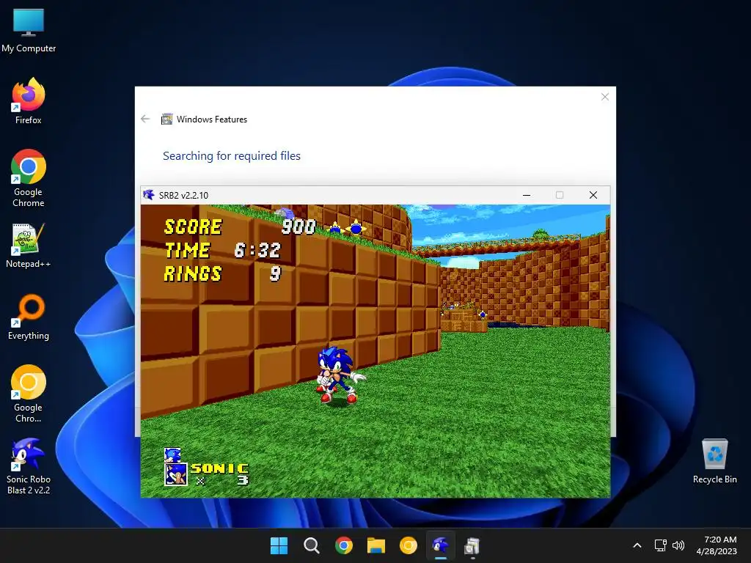
Task: Go back in Windows Features dialog
Action: [x=146, y=119]
